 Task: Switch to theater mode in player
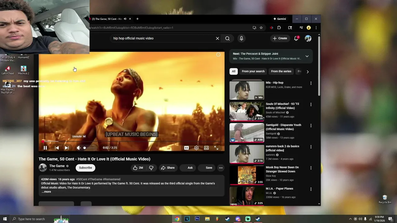(206, 148)
